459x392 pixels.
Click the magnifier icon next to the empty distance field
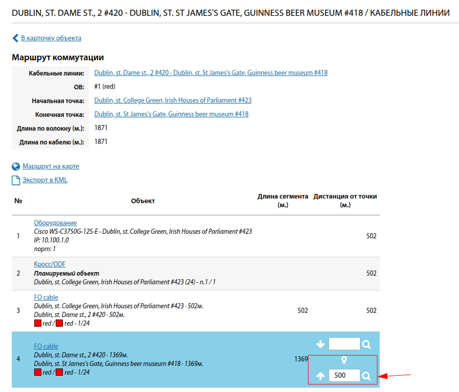[366, 345]
